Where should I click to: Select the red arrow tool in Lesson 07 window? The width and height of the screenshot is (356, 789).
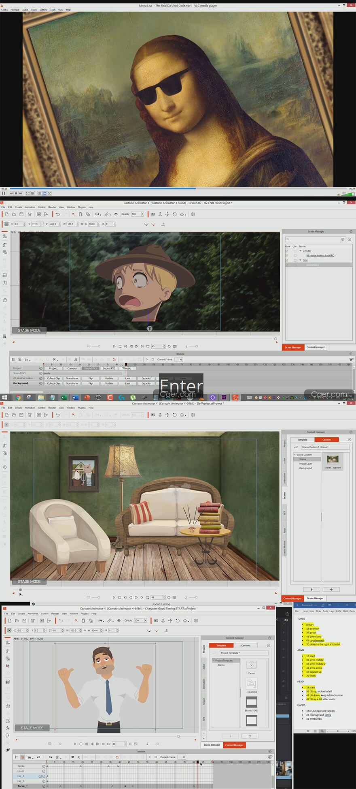74,214
